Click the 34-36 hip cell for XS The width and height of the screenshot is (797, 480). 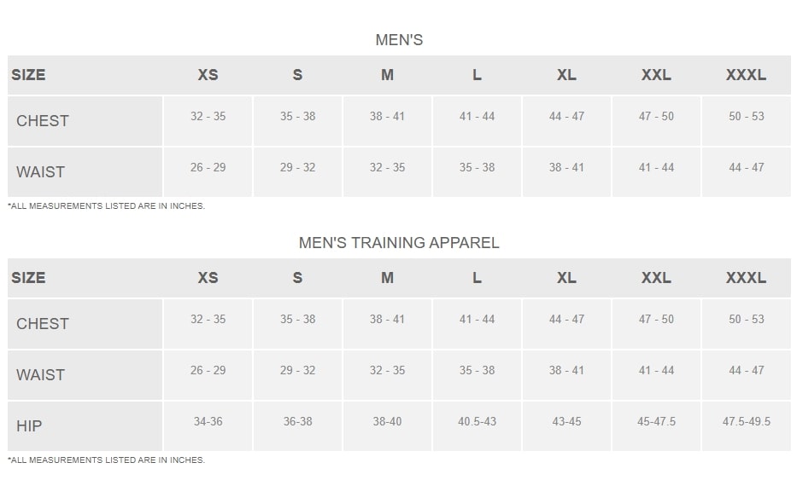(x=208, y=422)
